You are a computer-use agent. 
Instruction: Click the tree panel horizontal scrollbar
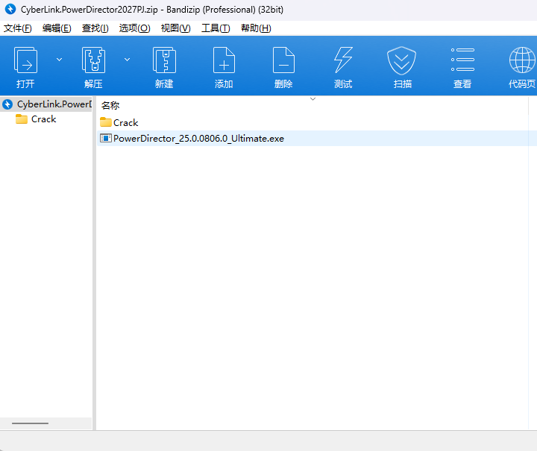30,423
